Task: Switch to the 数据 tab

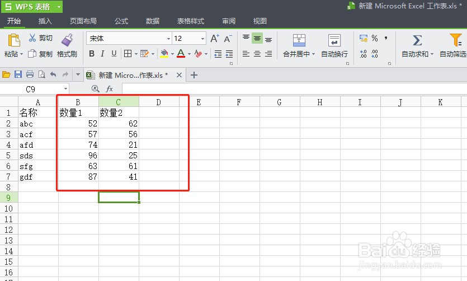Action: (x=153, y=21)
